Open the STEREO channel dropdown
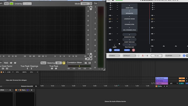 pos(114,56)
